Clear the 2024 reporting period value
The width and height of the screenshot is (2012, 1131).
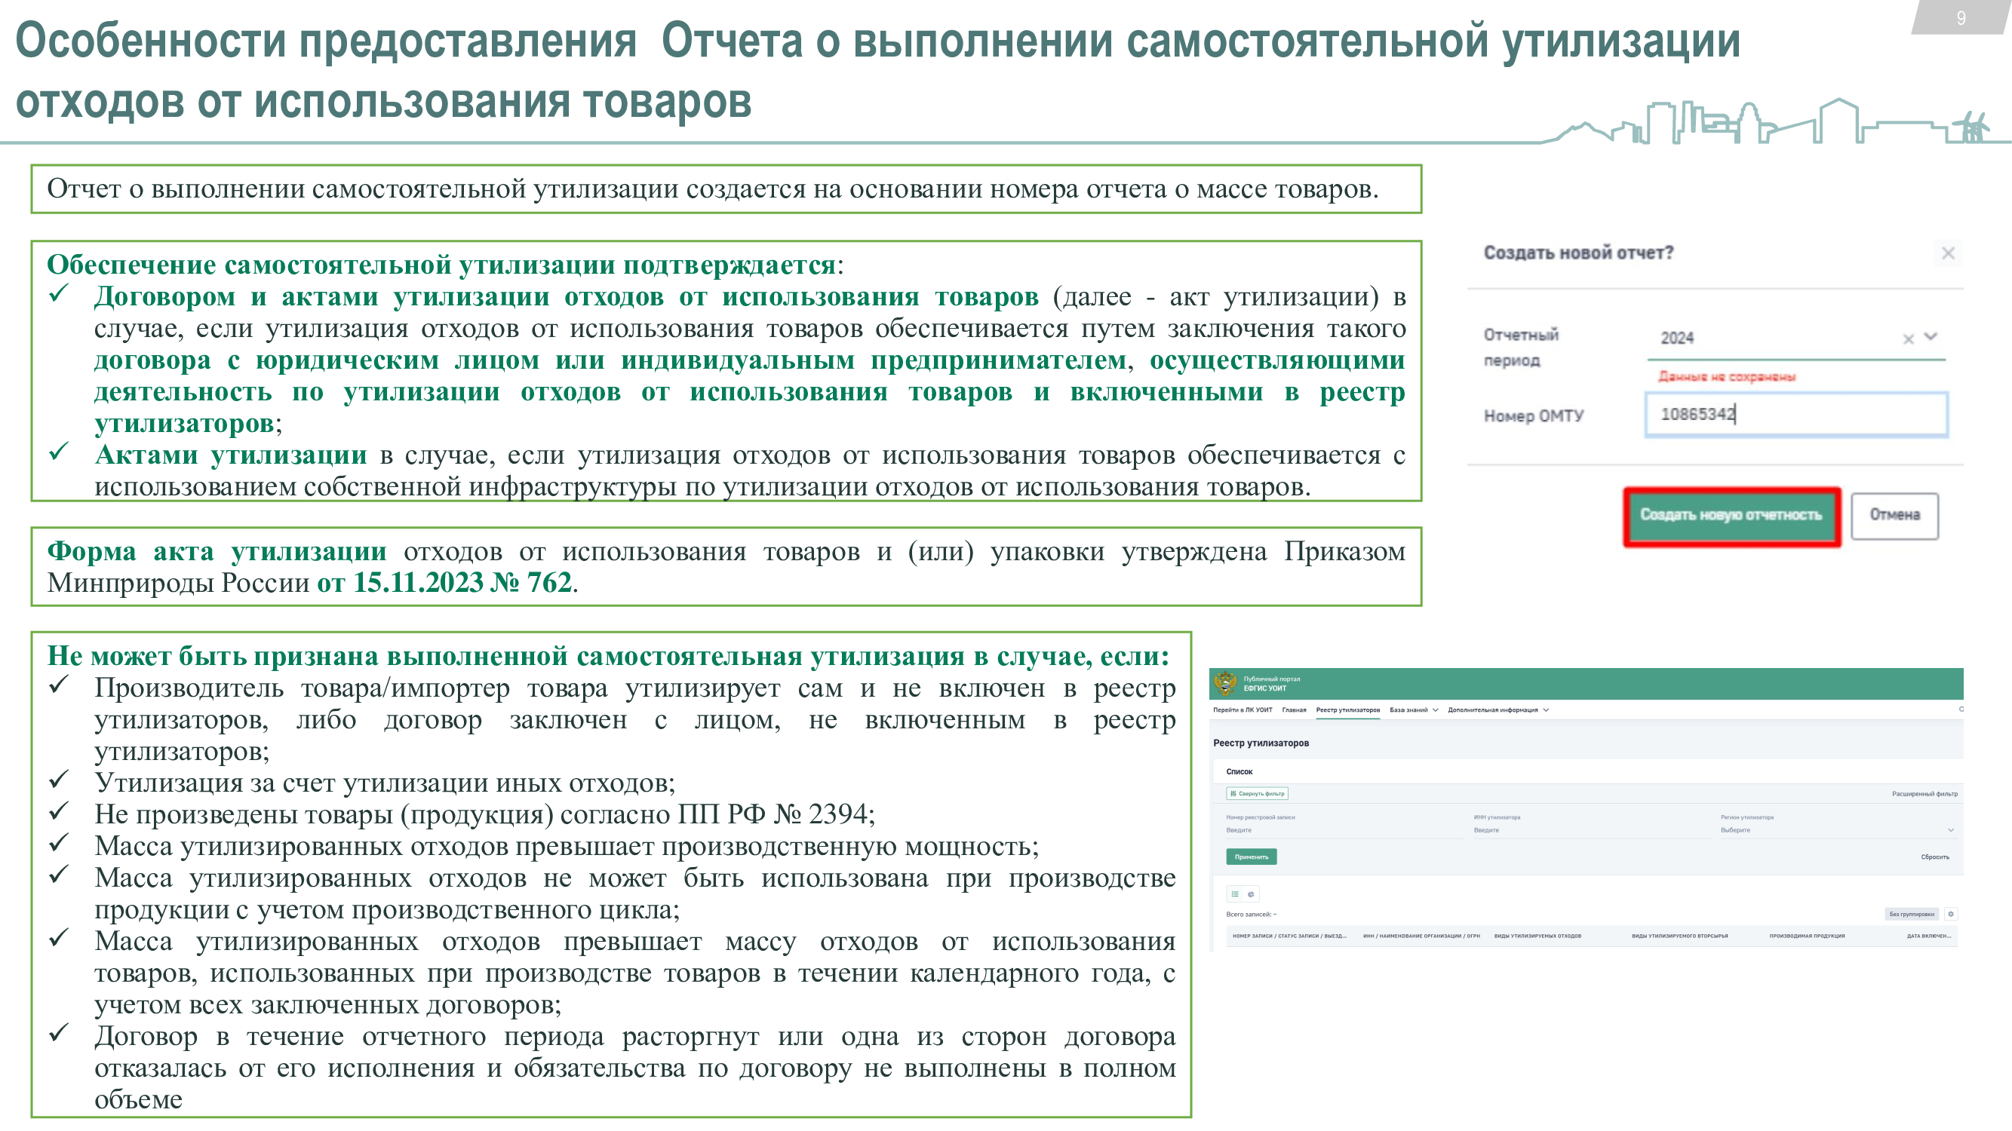(x=1908, y=339)
